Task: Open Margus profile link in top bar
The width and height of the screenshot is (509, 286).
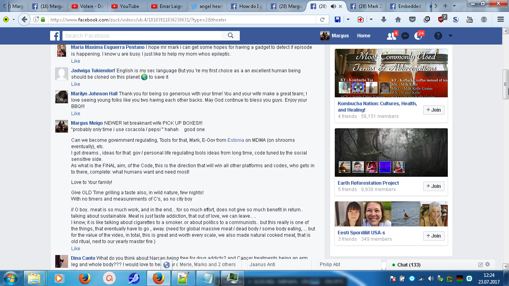Action: click(334, 36)
